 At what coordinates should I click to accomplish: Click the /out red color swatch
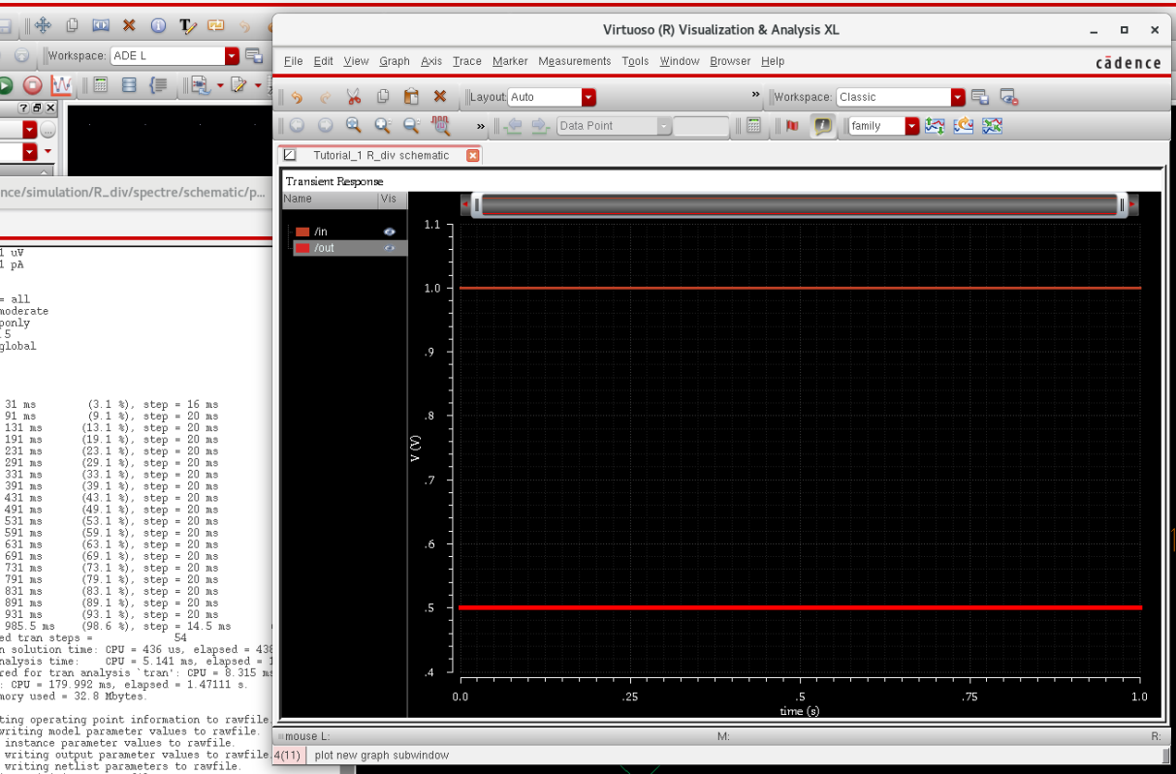(x=302, y=248)
